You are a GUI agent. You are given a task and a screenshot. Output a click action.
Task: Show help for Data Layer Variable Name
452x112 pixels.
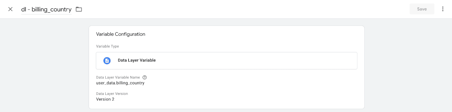[x=145, y=77]
